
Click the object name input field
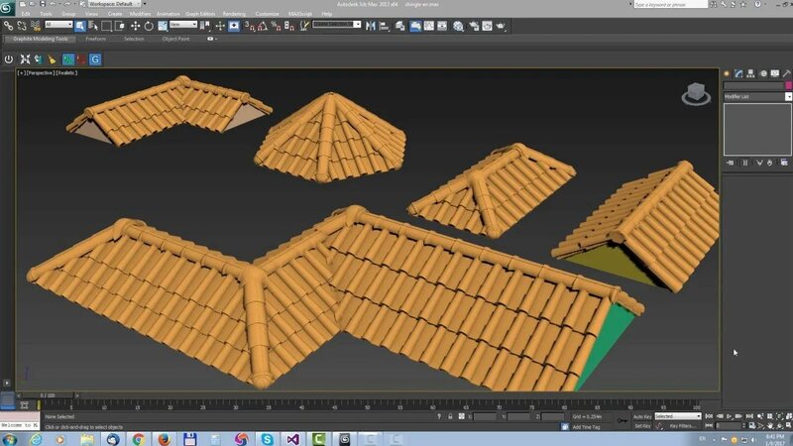tap(753, 85)
